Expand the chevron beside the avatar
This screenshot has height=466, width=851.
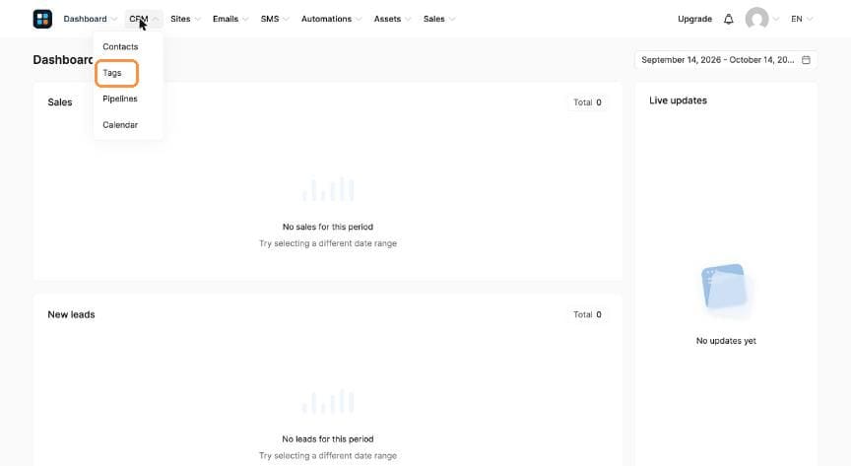click(776, 19)
